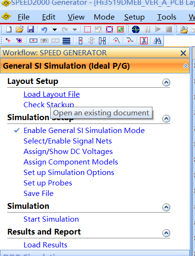Click Set up Simulation Options link

[x=69, y=173]
